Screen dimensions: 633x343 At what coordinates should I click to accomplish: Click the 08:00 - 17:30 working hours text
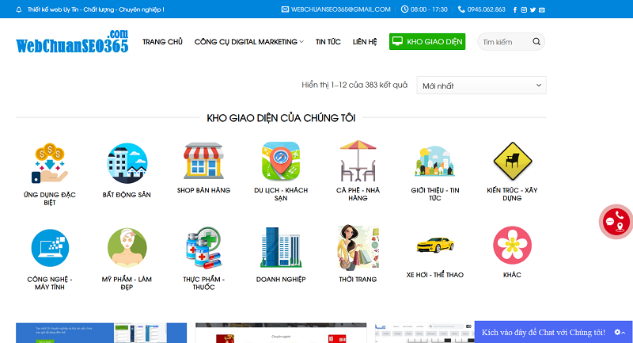[429, 10]
